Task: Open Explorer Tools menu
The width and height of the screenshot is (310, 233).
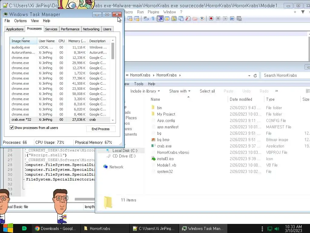Action: coord(139,84)
